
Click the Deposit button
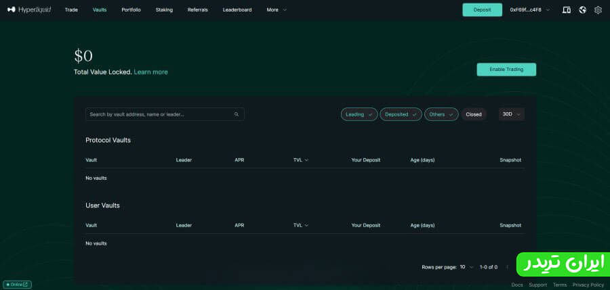tap(482, 10)
